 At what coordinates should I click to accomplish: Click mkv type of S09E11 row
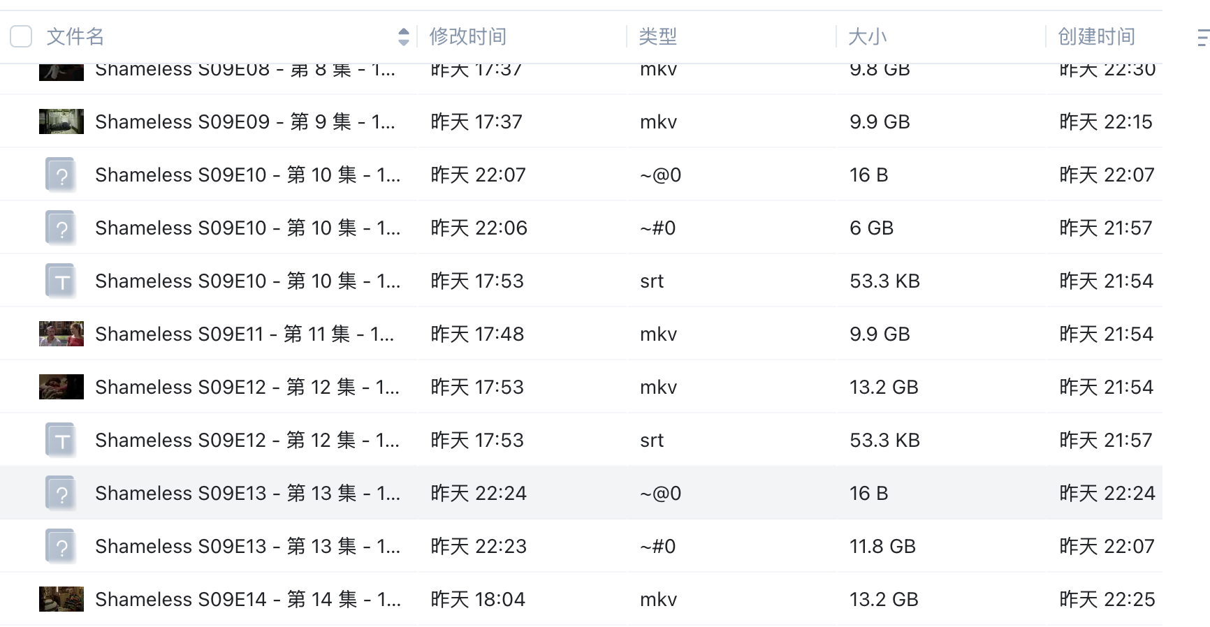[658, 334]
